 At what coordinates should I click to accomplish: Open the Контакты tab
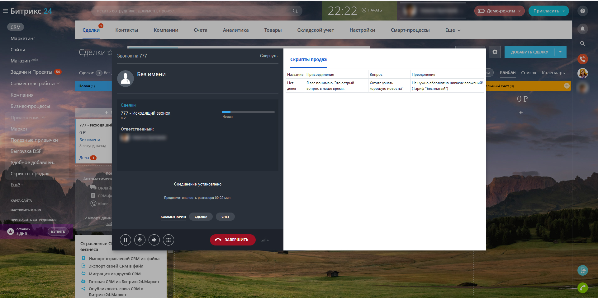tap(127, 30)
